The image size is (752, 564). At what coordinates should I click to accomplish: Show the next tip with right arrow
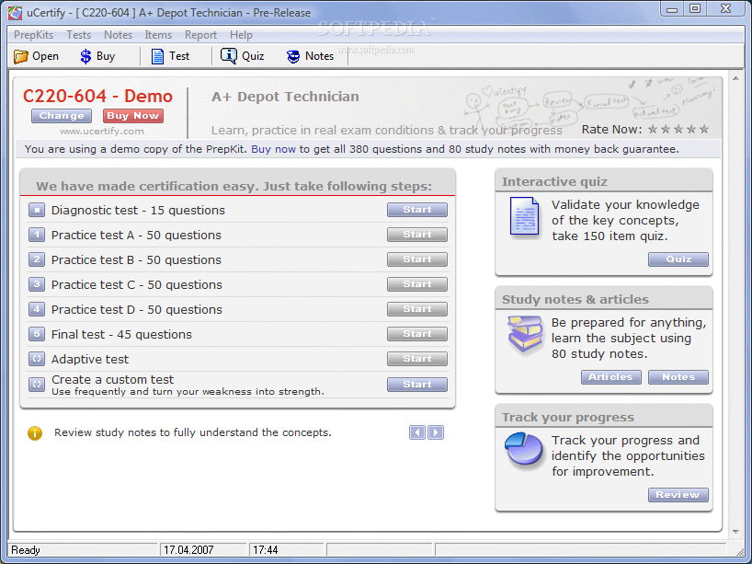[x=436, y=432]
